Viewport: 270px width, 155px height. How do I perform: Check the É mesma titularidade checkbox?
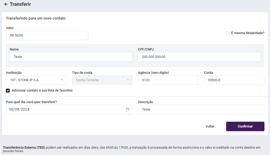pos(227,33)
